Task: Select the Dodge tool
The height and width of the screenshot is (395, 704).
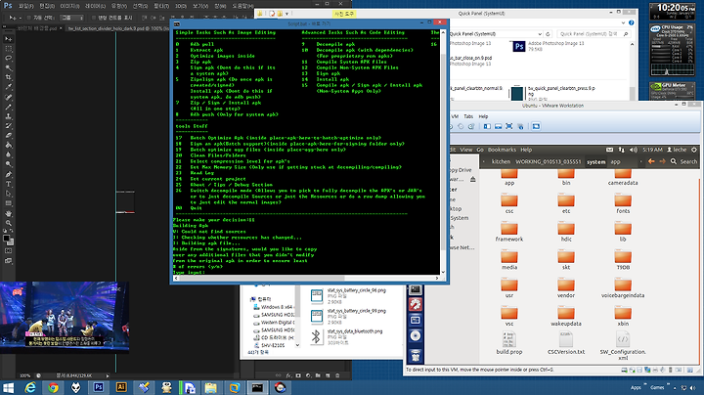Action: [9, 164]
